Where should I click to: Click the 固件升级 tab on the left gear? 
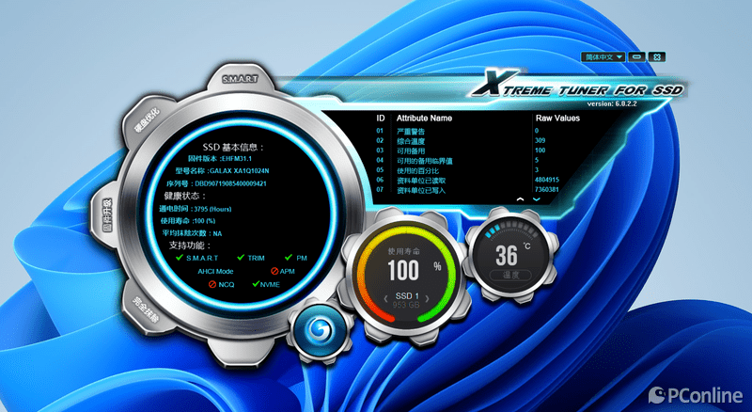click(108, 215)
